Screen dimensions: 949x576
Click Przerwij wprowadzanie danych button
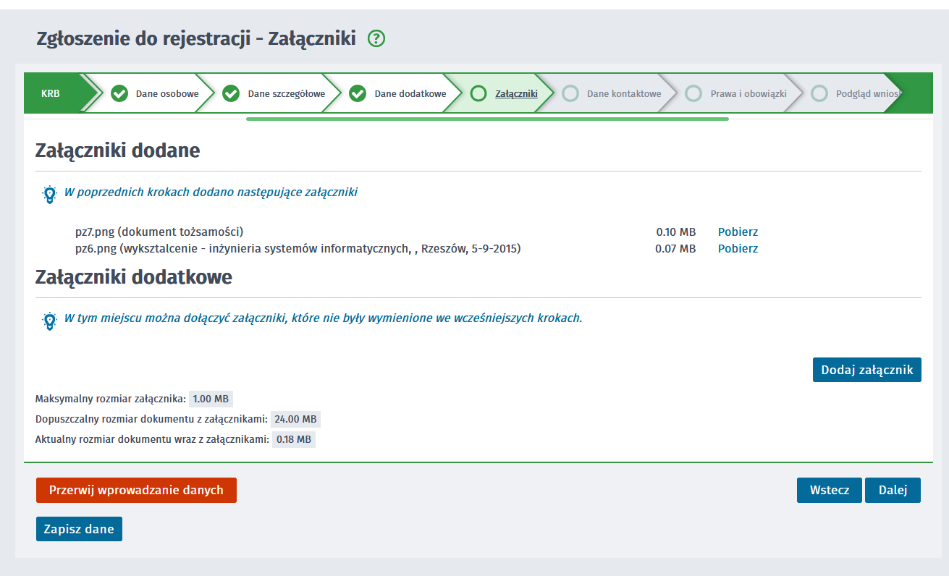136,490
